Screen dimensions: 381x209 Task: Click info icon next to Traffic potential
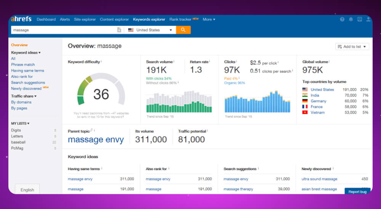click(x=208, y=131)
